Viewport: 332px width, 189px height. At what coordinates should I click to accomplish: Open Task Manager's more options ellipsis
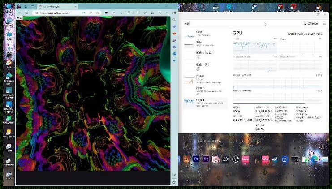pyautogui.click(x=324, y=24)
